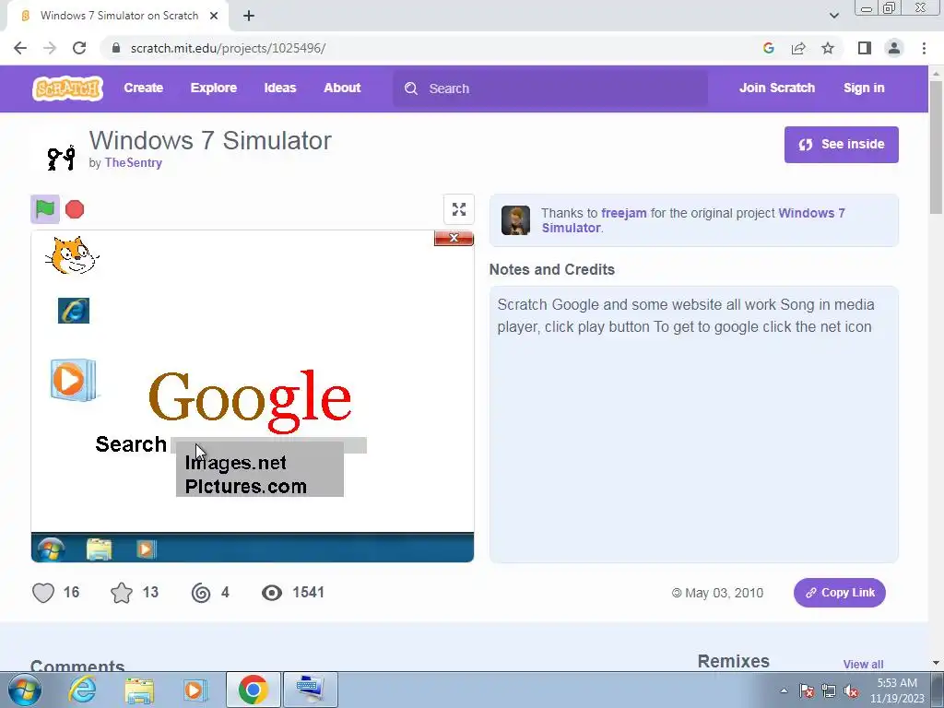View remixes count swirl icon
The image size is (944, 708).
click(201, 593)
